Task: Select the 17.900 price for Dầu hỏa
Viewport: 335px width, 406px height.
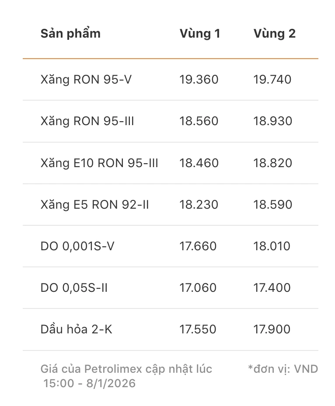Action: (272, 329)
